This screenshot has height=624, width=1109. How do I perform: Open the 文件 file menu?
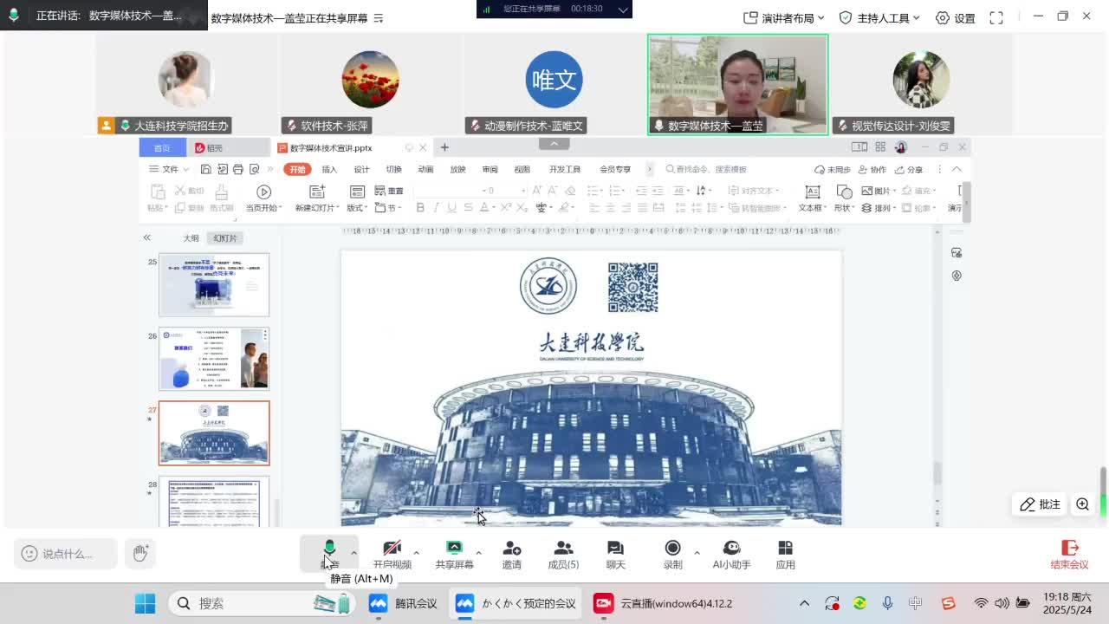[170, 169]
